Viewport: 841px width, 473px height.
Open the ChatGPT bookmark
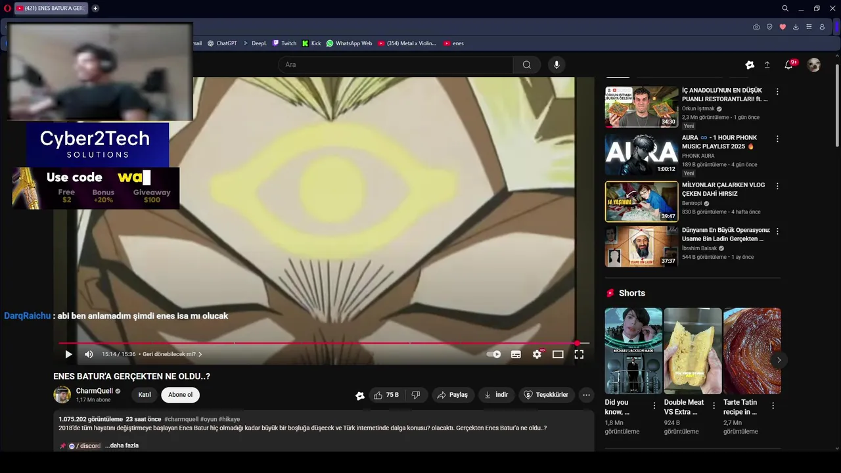[222, 43]
